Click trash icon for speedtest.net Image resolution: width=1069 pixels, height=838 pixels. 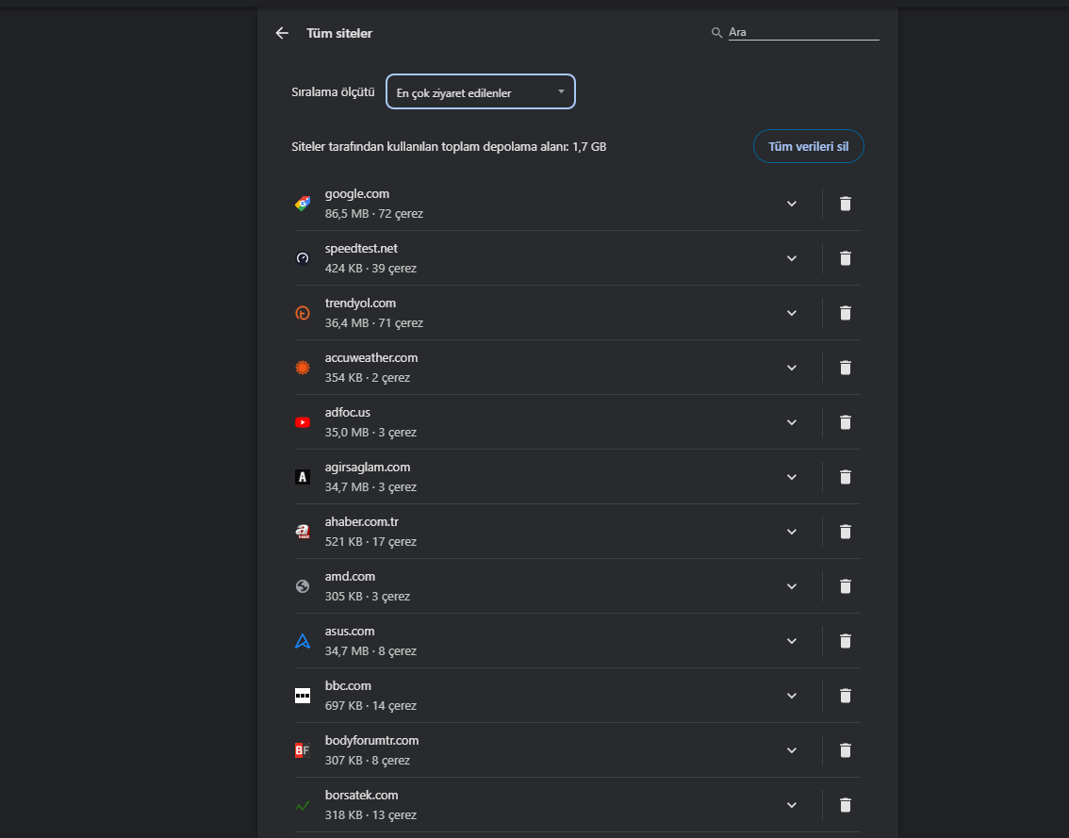click(845, 258)
